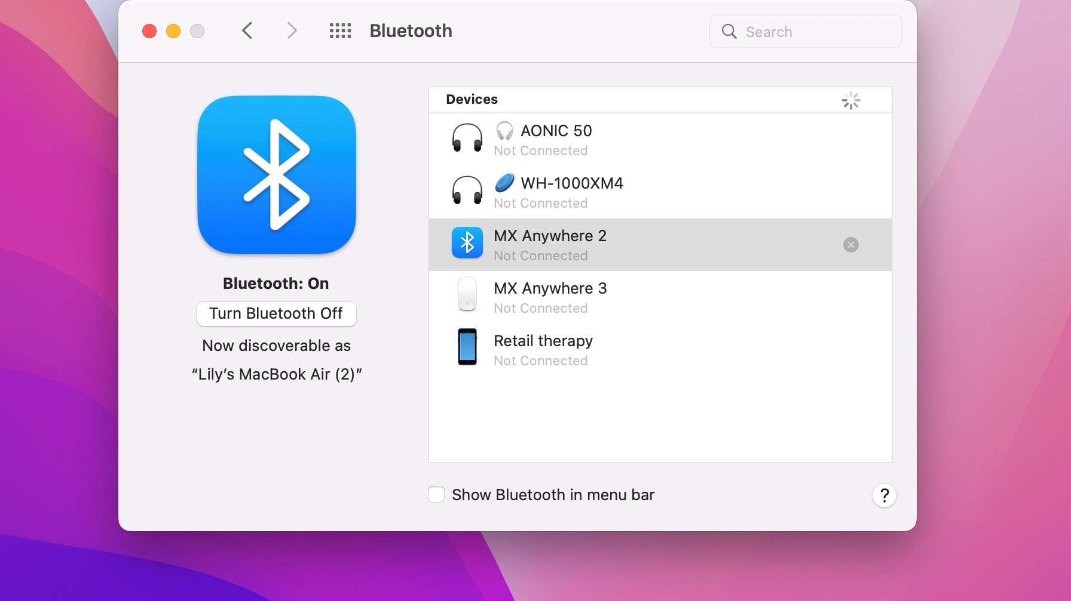Open the Show All preferences grid
The image size is (1071, 601).
coord(341,31)
